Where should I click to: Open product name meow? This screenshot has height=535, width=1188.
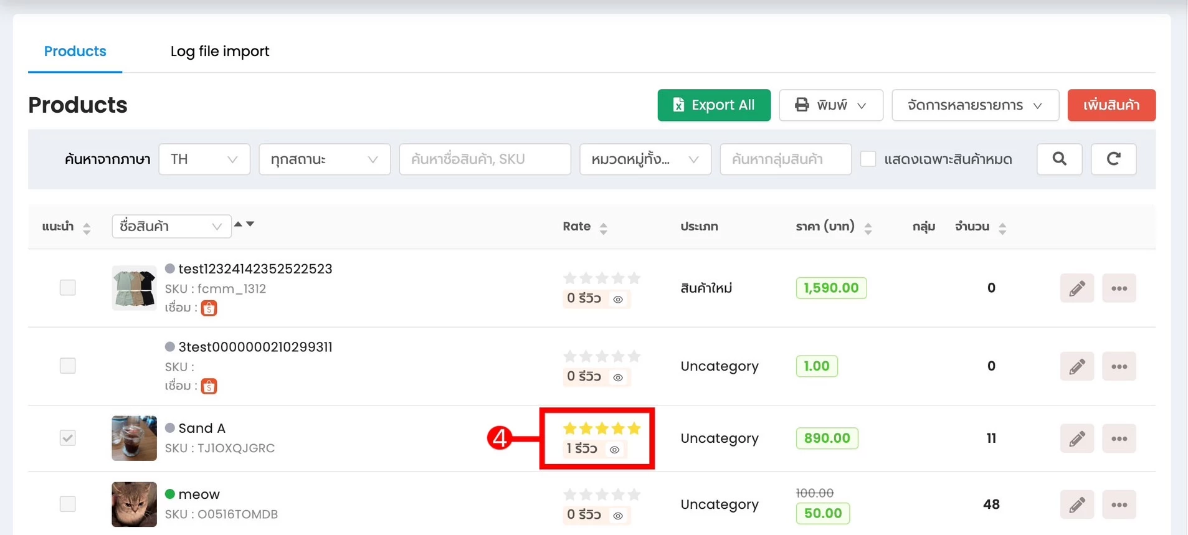[199, 494]
